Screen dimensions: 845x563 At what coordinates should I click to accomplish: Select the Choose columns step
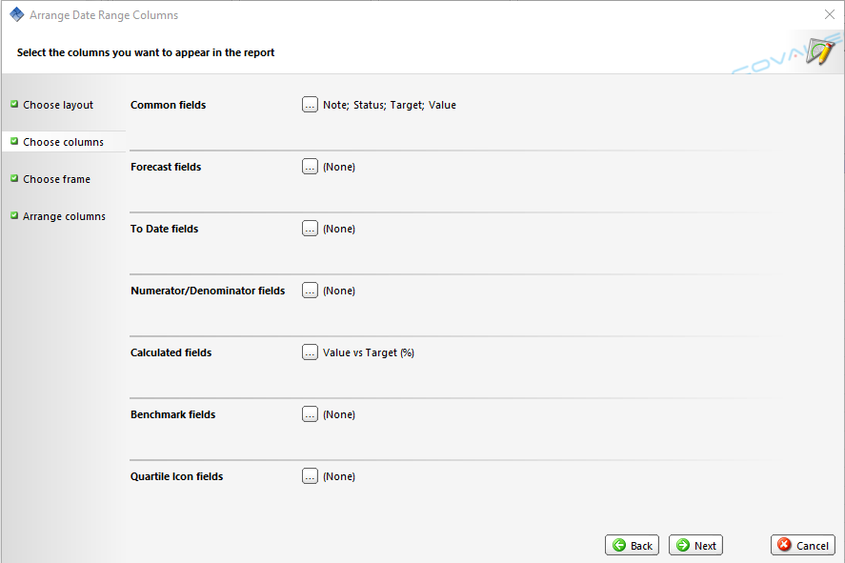(x=63, y=142)
